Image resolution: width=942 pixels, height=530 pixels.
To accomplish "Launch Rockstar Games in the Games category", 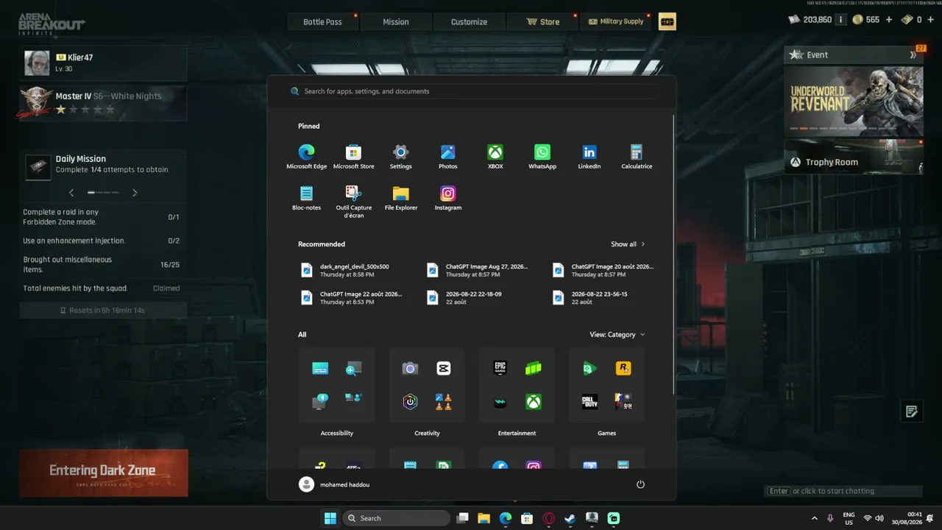I will pos(623,368).
